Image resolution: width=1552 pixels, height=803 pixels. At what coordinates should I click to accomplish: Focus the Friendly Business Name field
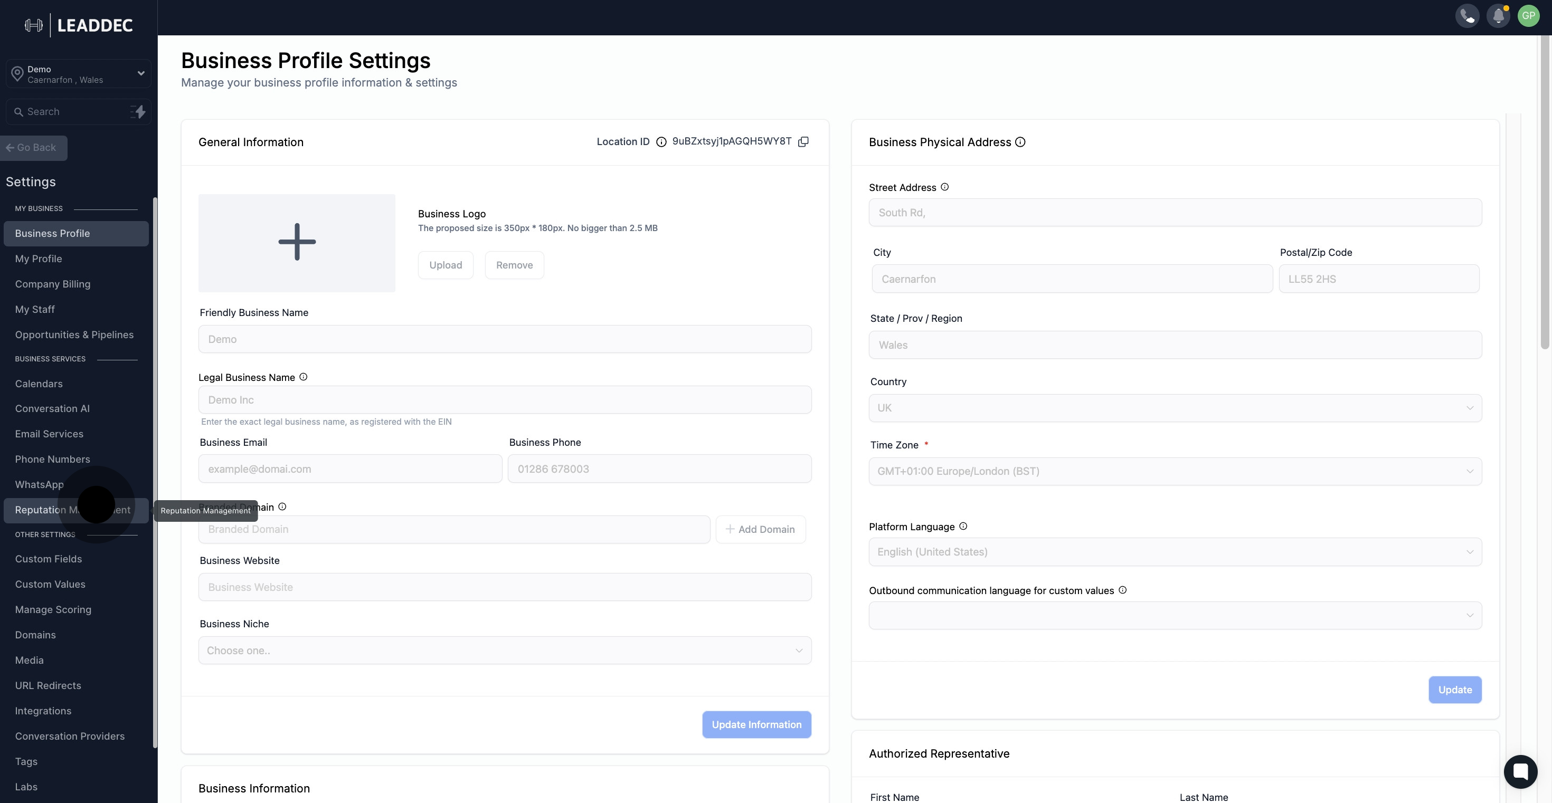pyautogui.click(x=505, y=339)
